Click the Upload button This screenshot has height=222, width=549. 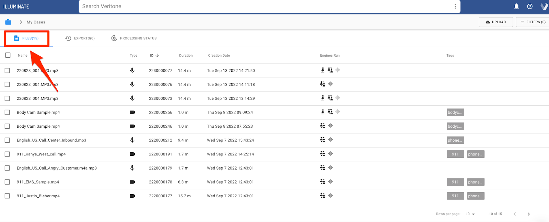click(495, 22)
